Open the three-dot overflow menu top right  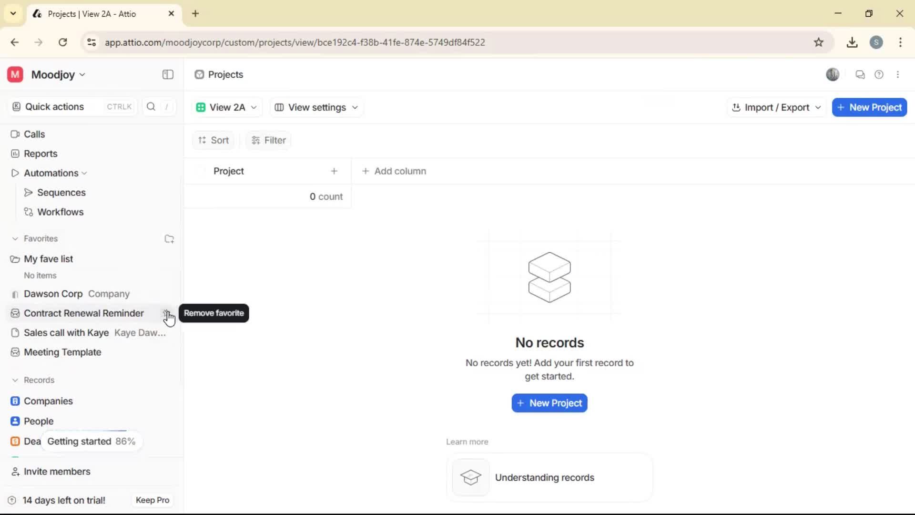pos(898,74)
